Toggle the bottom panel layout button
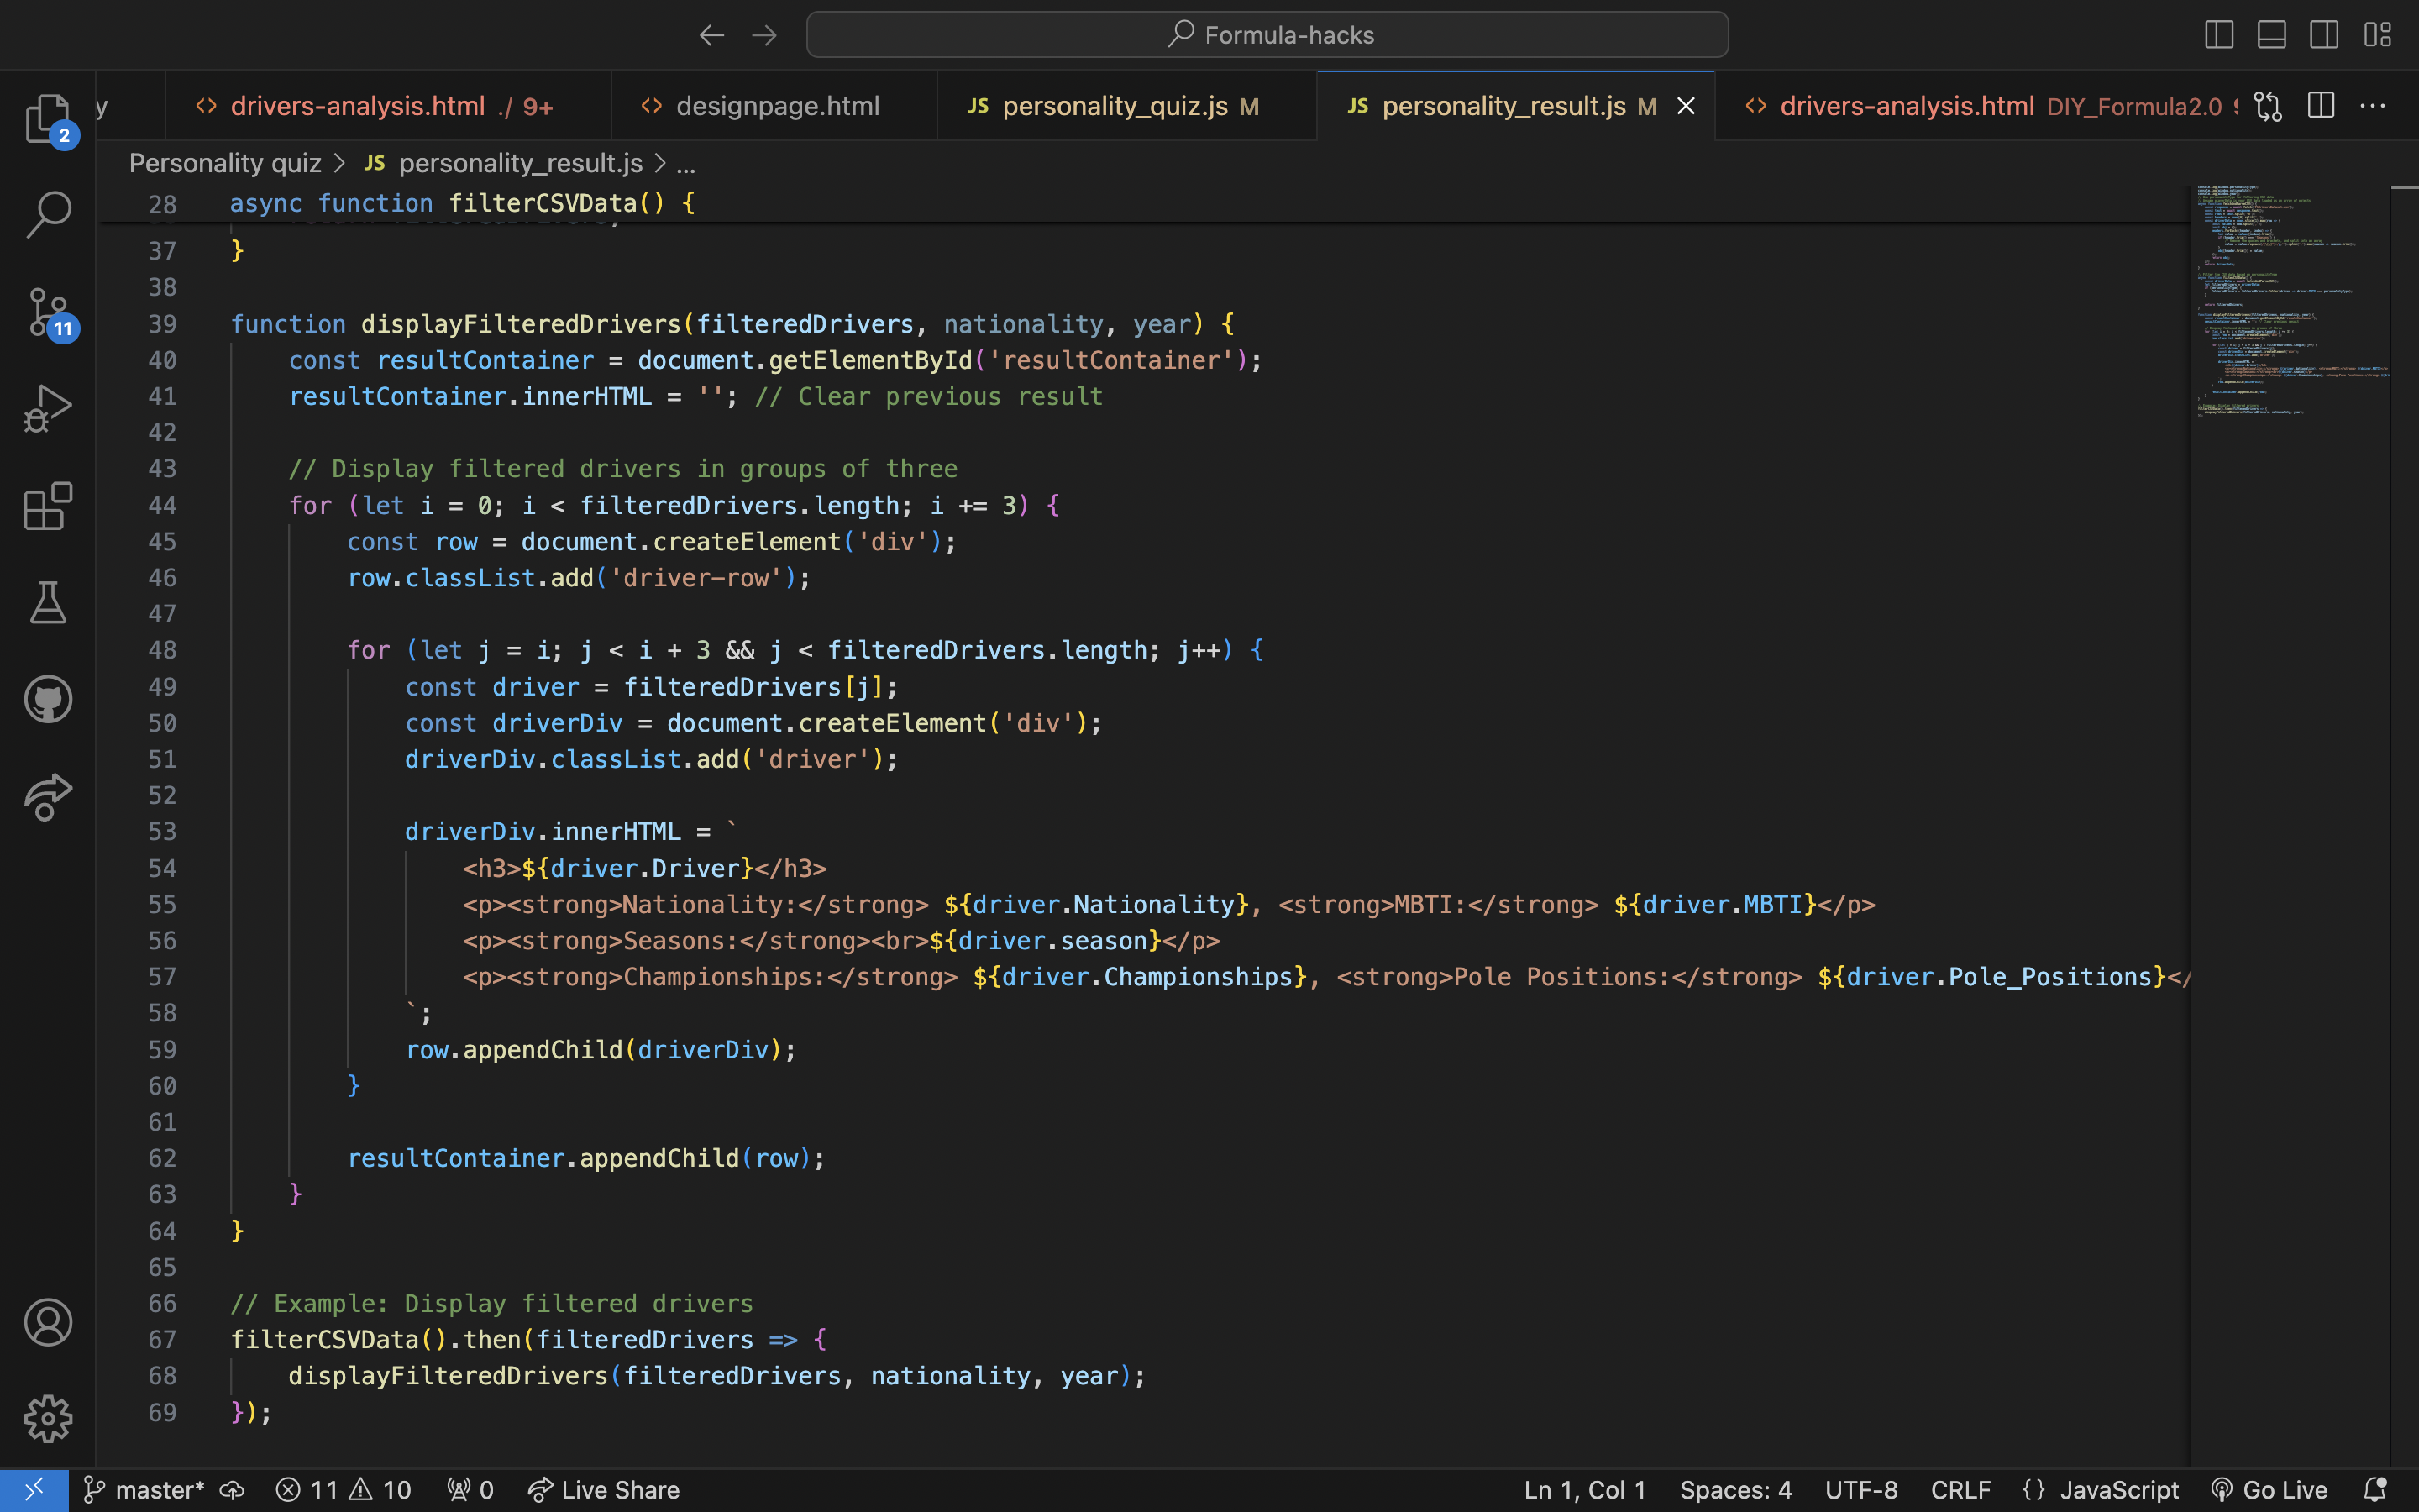Screen dimensions: 2419x1512 click(x=2271, y=35)
